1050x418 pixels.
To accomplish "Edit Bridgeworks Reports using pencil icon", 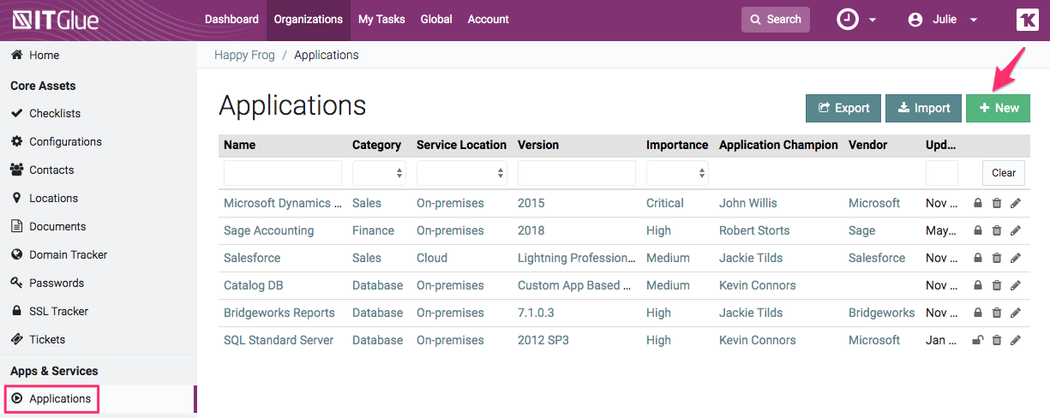I will (x=1016, y=313).
